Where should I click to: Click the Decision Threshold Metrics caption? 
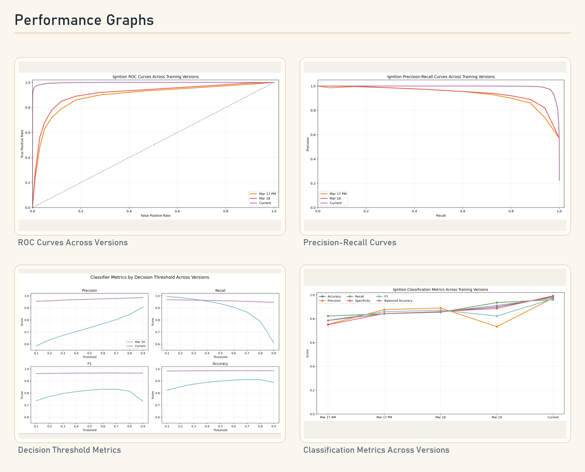click(x=70, y=450)
